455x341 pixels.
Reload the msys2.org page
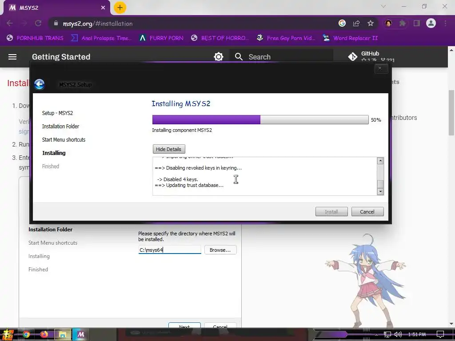[38, 24]
